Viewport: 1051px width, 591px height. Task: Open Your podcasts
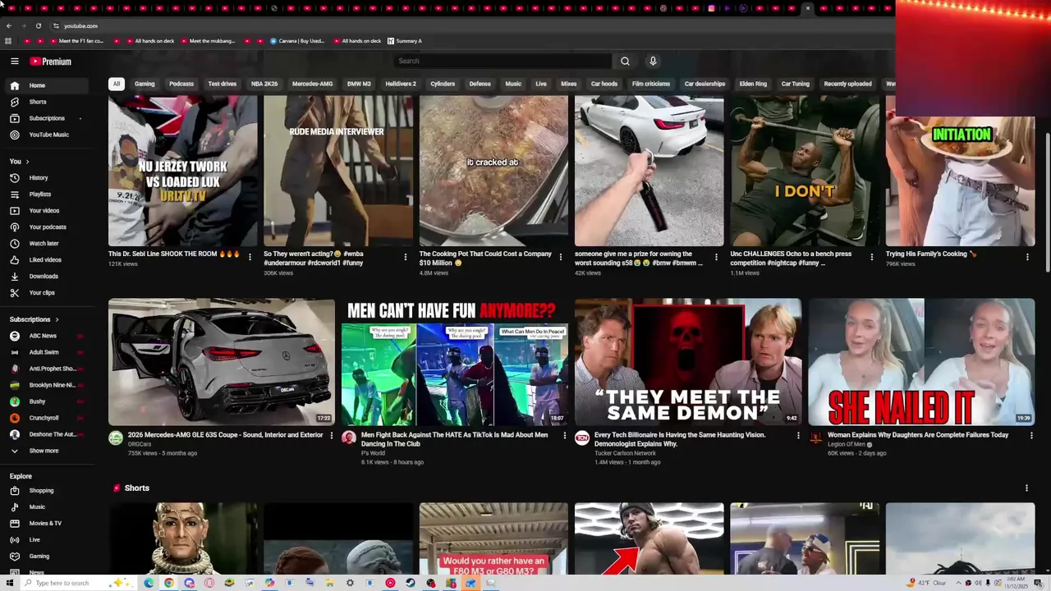45,227
